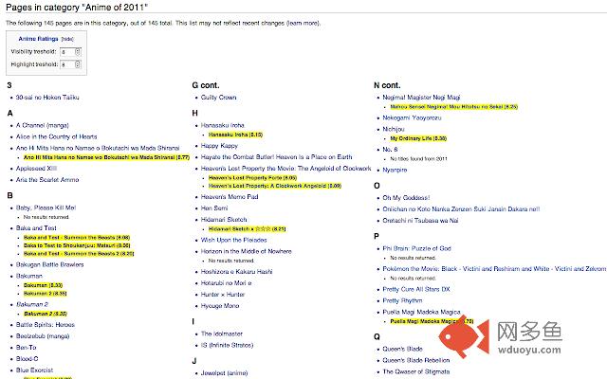This screenshot has width=607, height=379.
Task: Open Baby, Please Kill Me! page
Action: click(x=46, y=208)
